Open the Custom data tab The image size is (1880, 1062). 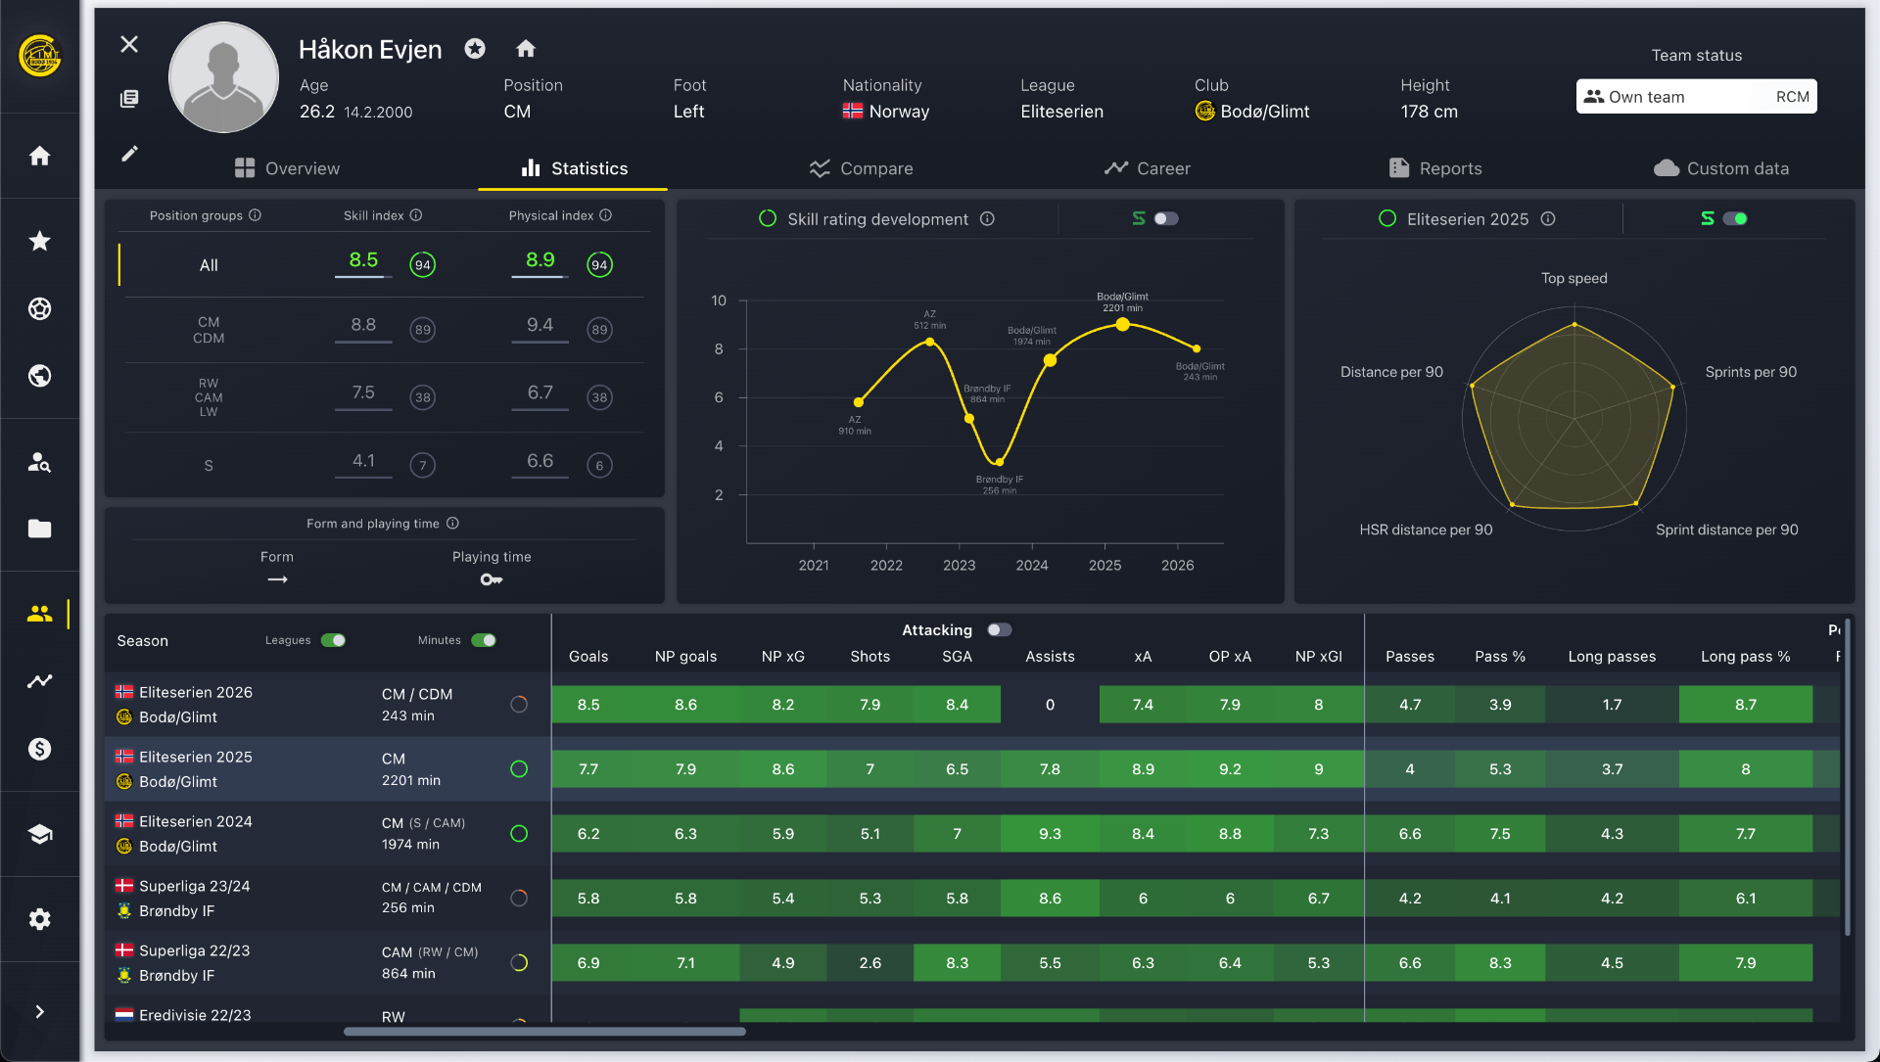[1721, 168]
